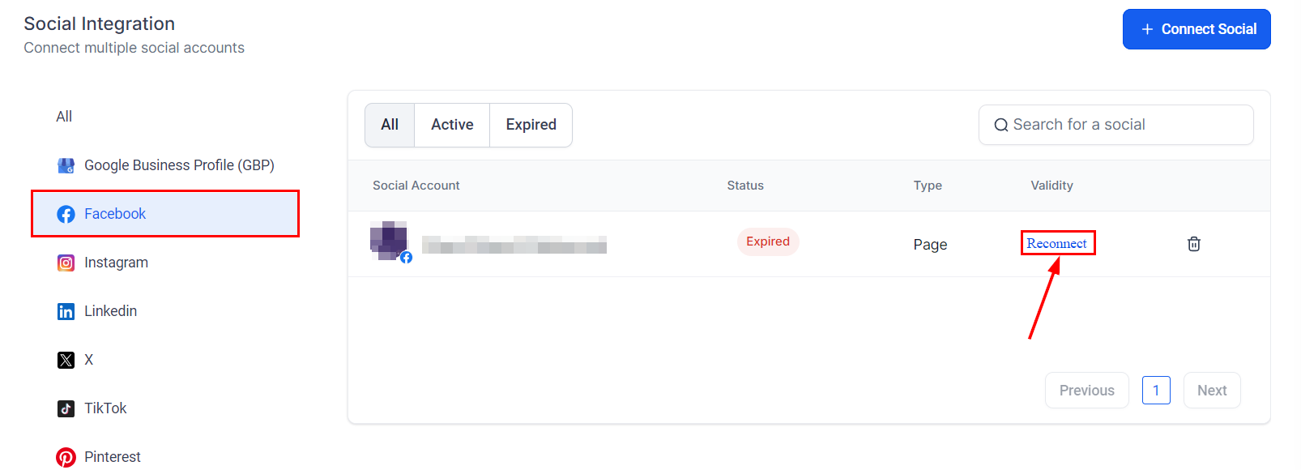Click the Google Business Profile store icon
This screenshot has width=1301, height=470.
(x=66, y=165)
